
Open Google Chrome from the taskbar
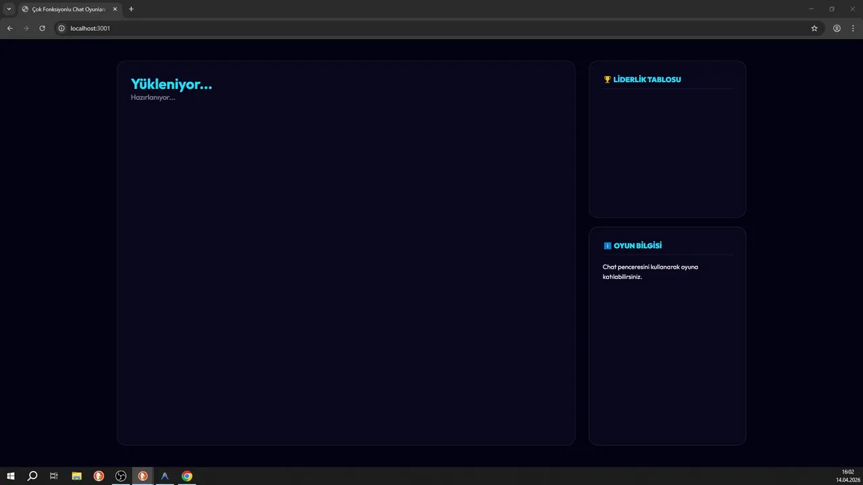pyautogui.click(x=187, y=476)
